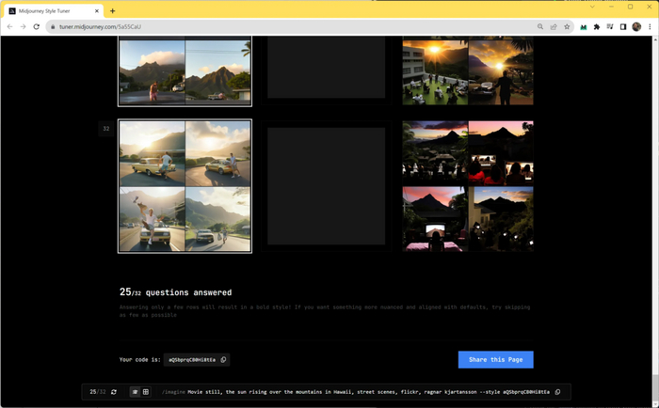659x408 pixels.
Task: Select the left image grid in row 32
Action: [x=185, y=186]
